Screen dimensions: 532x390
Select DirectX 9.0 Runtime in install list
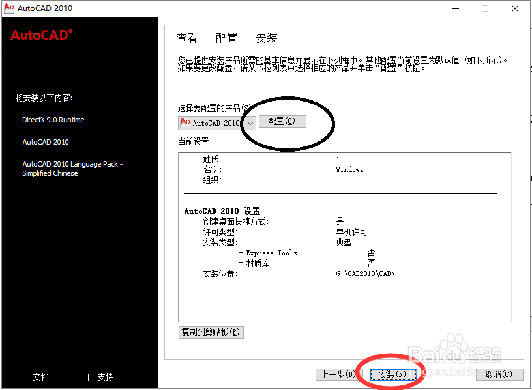[53, 120]
